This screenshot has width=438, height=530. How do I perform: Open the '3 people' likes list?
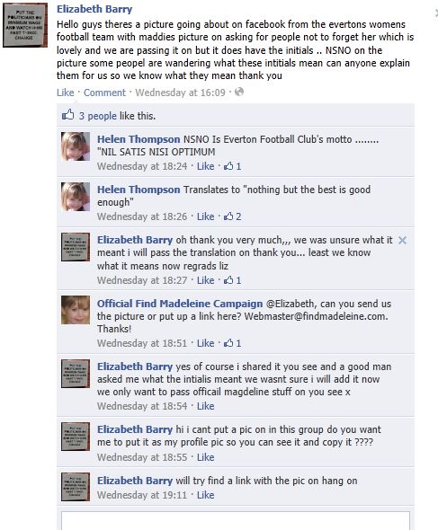point(97,116)
